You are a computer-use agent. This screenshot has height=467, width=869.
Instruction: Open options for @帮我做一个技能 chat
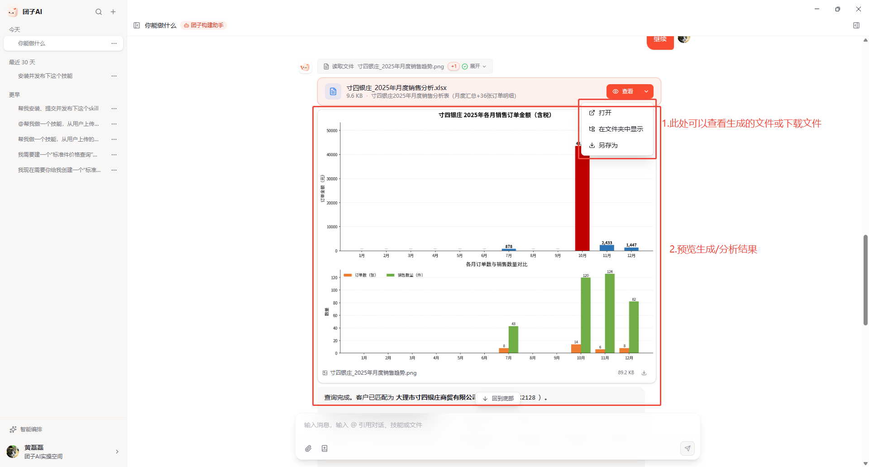[114, 124]
